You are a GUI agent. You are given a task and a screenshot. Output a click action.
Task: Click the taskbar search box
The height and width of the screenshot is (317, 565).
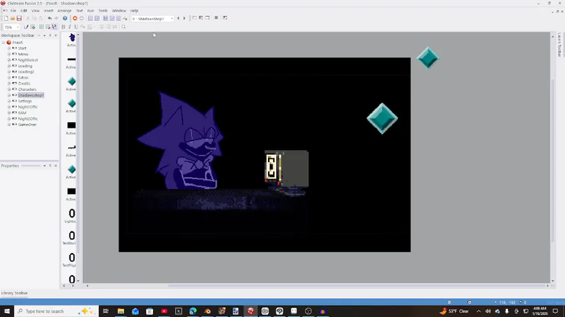coord(56,311)
